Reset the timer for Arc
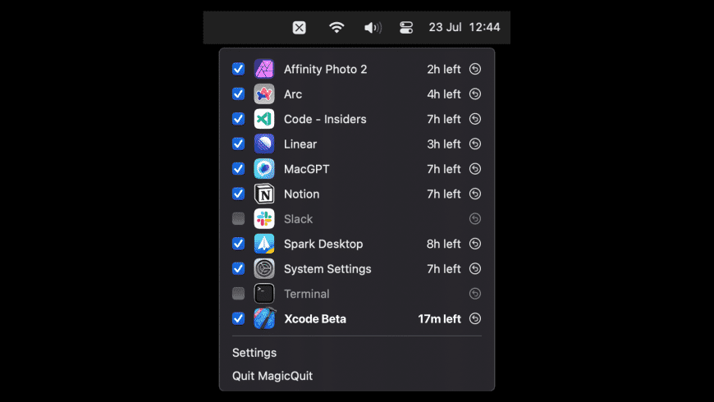 (475, 94)
